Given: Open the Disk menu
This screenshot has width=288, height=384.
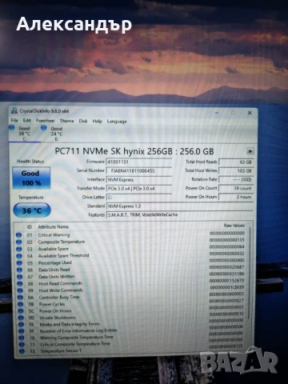Looking at the screenshot, I should (83, 121).
